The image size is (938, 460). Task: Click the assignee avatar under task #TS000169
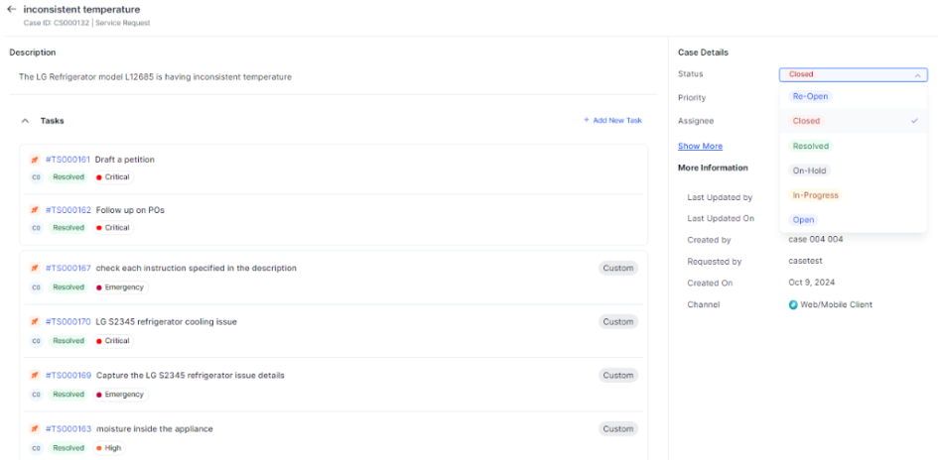pos(36,395)
